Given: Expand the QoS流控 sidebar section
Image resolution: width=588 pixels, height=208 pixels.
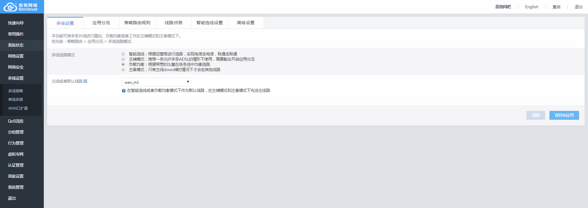Looking at the screenshot, I should point(16,121).
